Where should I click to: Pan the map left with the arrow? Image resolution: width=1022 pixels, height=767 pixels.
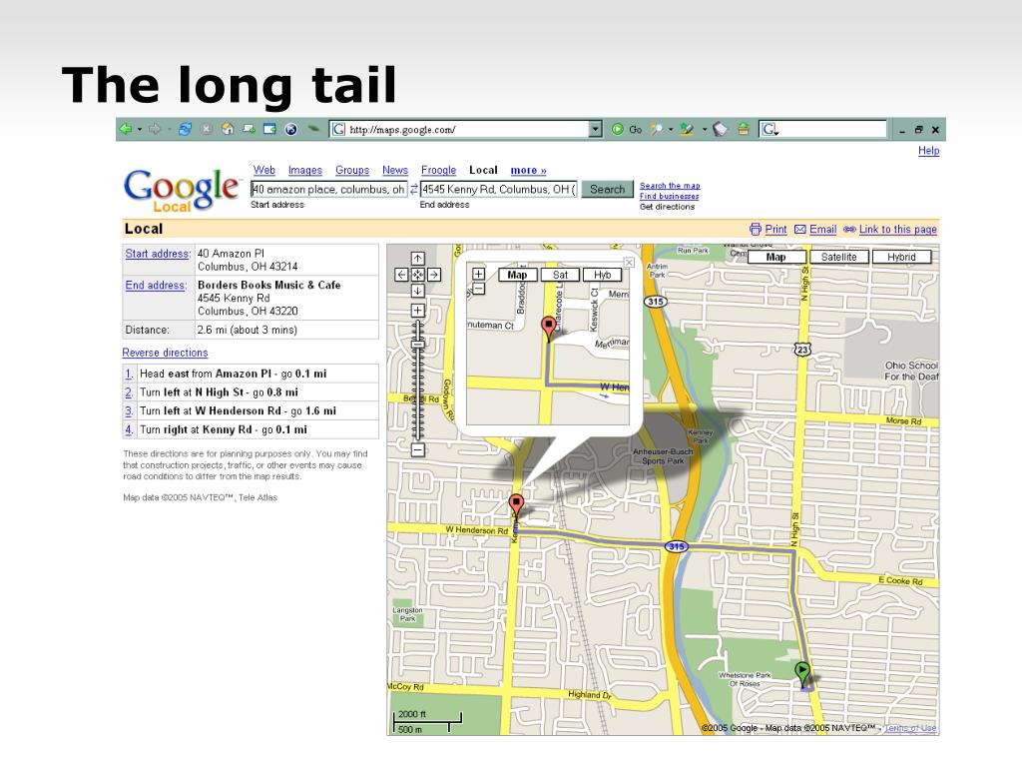(401, 275)
